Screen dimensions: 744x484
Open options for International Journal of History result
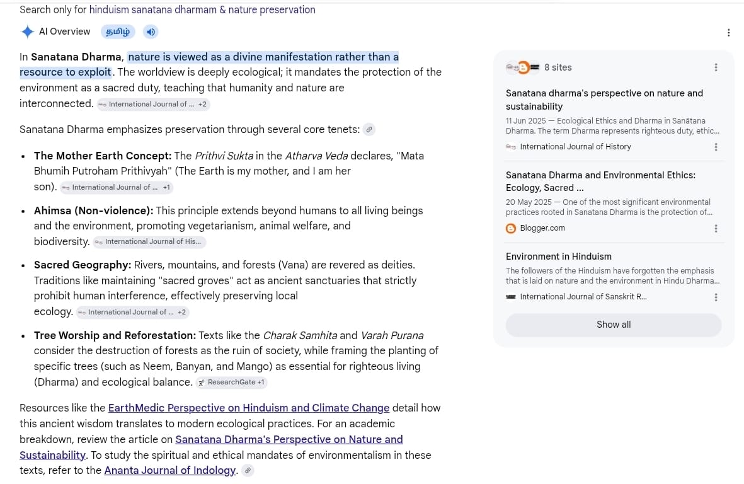pos(716,147)
